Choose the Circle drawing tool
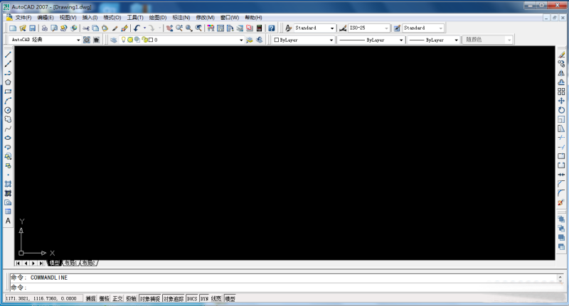The width and height of the screenshot is (569, 306). [x=8, y=110]
